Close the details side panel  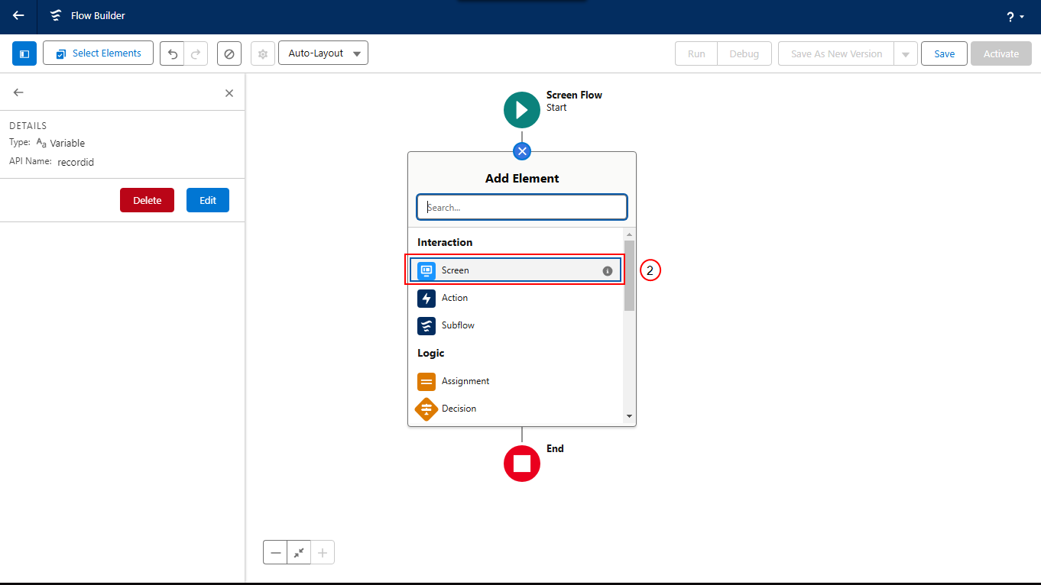[229, 93]
